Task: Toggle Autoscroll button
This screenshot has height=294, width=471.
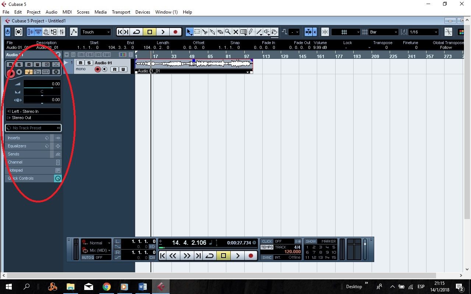Action: point(309,32)
